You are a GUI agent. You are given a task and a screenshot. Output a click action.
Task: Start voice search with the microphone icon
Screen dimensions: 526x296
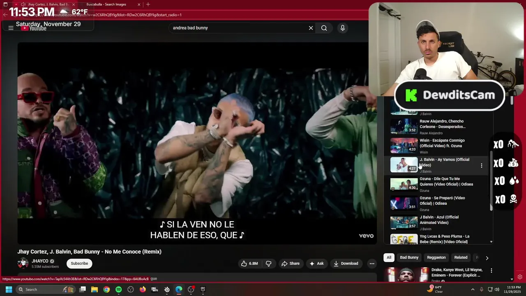click(x=342, y=28)
